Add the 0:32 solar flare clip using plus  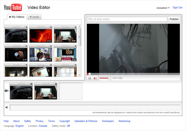[x=51, y=27]
